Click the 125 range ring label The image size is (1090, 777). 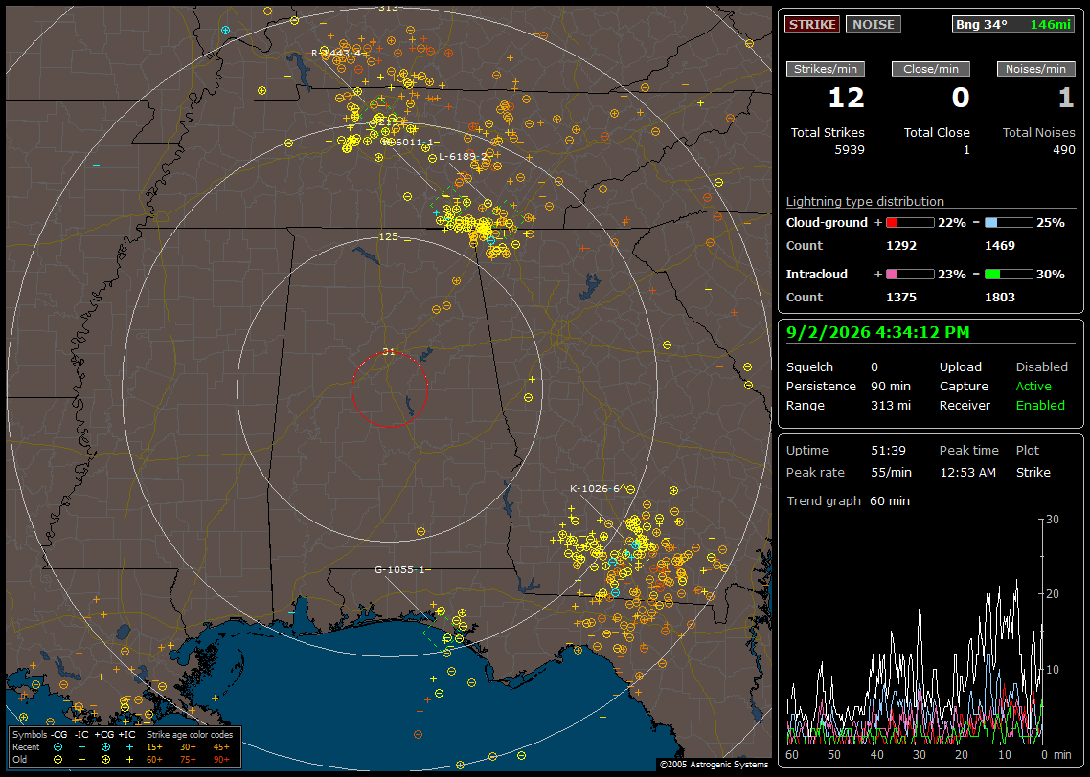(389, 236)
